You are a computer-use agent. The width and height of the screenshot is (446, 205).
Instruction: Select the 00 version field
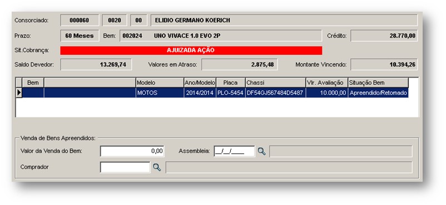point(138,20)
